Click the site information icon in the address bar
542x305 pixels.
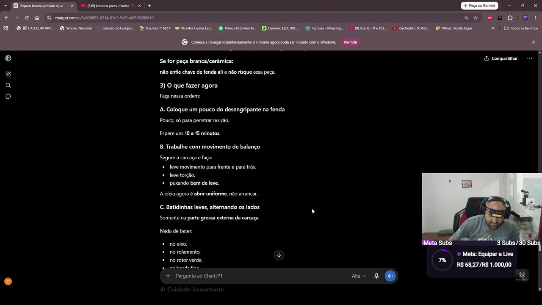point(49,18)
